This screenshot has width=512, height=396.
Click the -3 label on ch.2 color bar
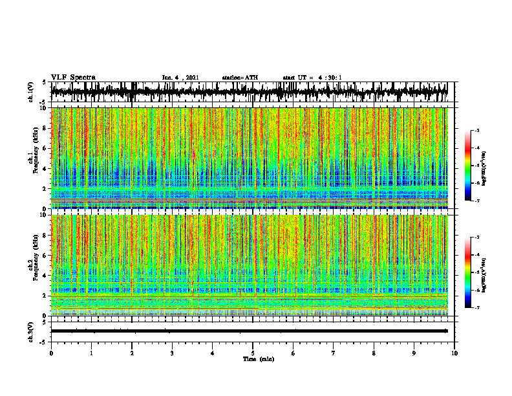(x=477, y=237)
